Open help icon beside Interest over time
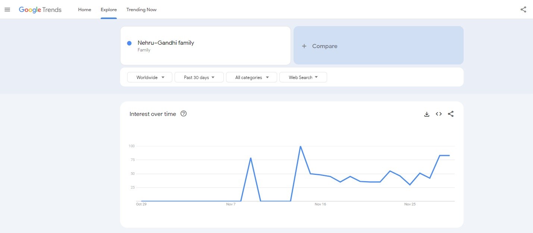The image size is (533, 233). click(184, 114)
